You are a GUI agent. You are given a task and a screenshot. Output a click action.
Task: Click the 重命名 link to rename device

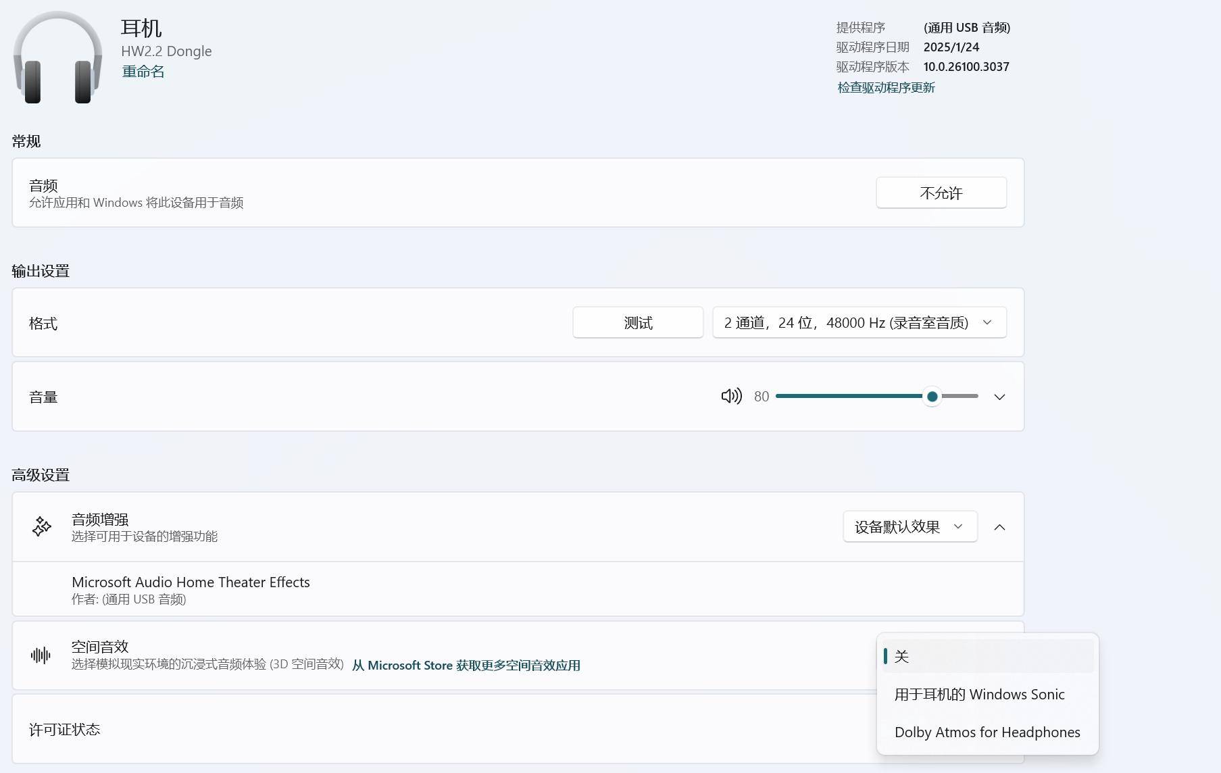pos(143,72)
